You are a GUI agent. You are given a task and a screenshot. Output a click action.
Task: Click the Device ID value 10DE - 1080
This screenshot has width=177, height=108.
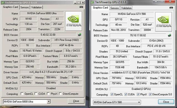point(117,41)
